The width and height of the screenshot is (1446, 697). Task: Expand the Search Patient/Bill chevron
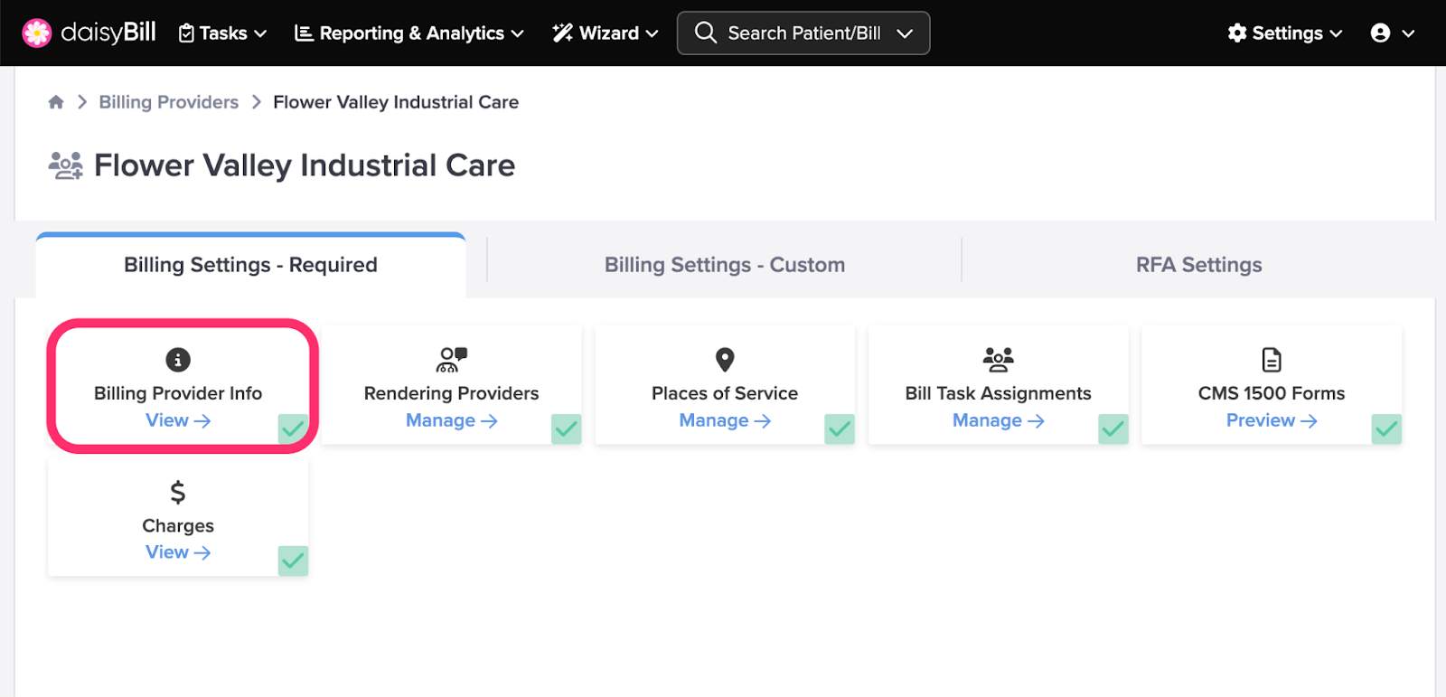(905, 33)
